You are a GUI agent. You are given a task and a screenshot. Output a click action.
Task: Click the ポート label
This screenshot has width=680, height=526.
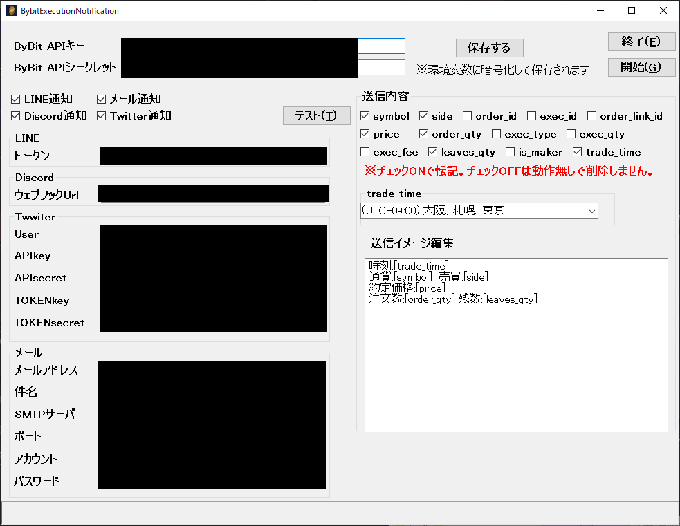click(27, 436)
